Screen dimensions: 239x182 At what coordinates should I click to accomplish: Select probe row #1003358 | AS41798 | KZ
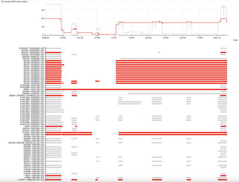(x=32, y=85)
